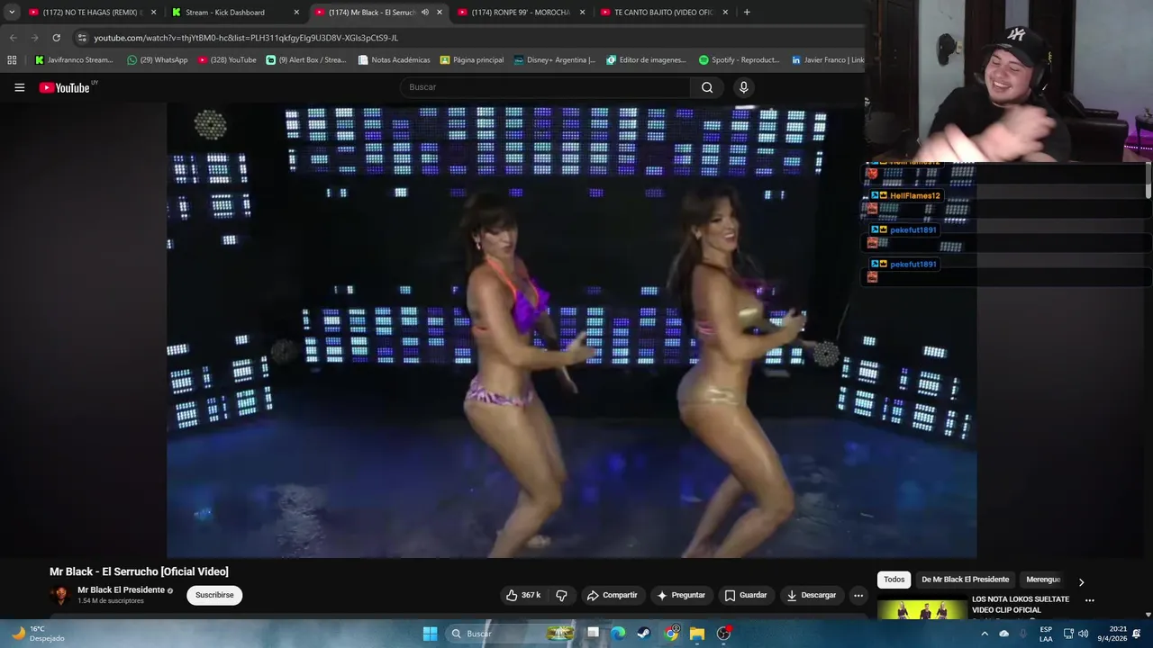
Task: Open the Mr Black El Presidente channel avatar
Action: (60, 595)
